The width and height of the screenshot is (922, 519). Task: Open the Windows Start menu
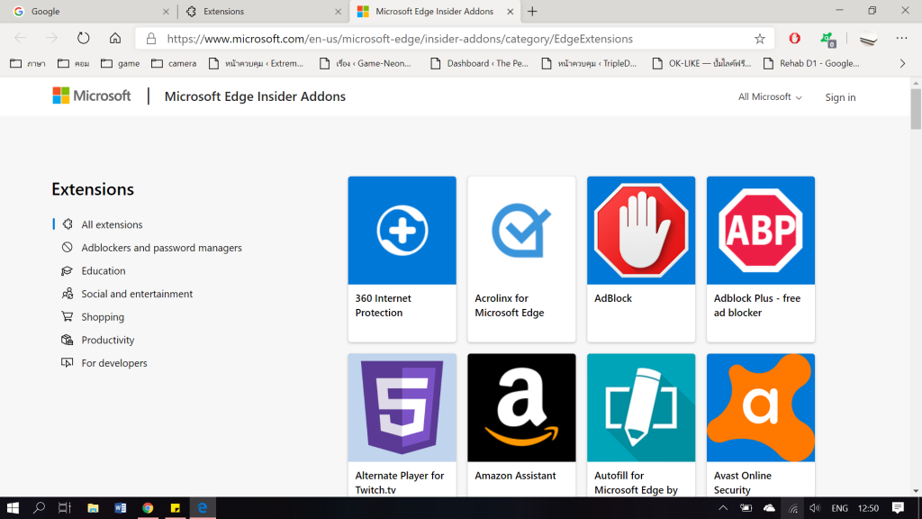(13, 508)
